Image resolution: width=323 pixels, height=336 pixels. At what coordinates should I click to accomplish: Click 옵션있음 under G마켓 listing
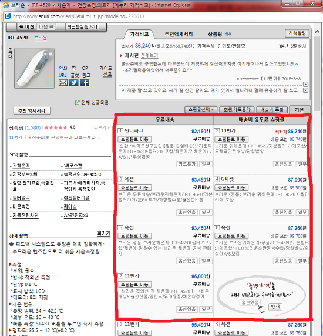284,213
